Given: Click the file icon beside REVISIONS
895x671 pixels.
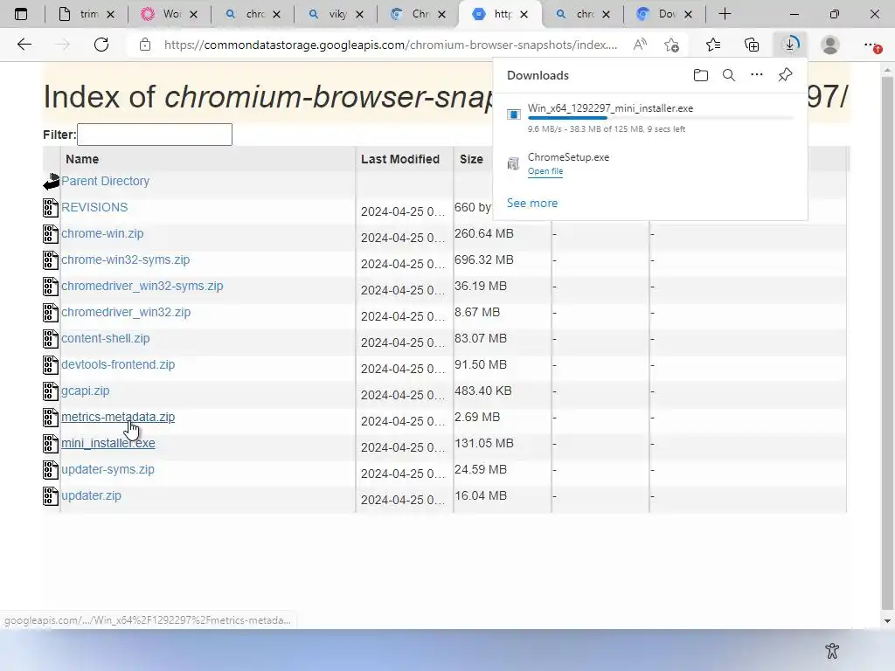Looking at the screenshot, I should [50, 208].
